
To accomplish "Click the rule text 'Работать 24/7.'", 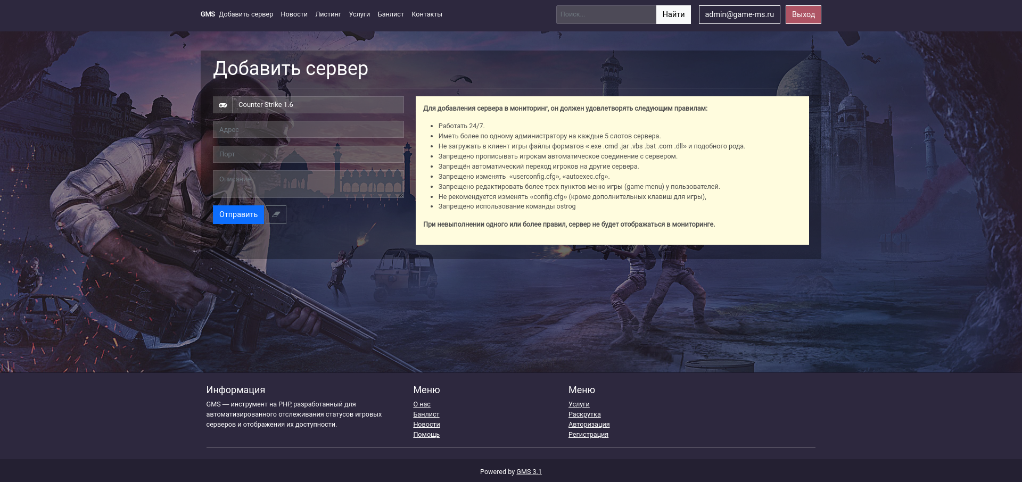I will (x=461, y=126).
